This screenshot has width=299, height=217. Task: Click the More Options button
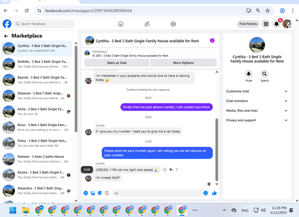coord(183,63)
